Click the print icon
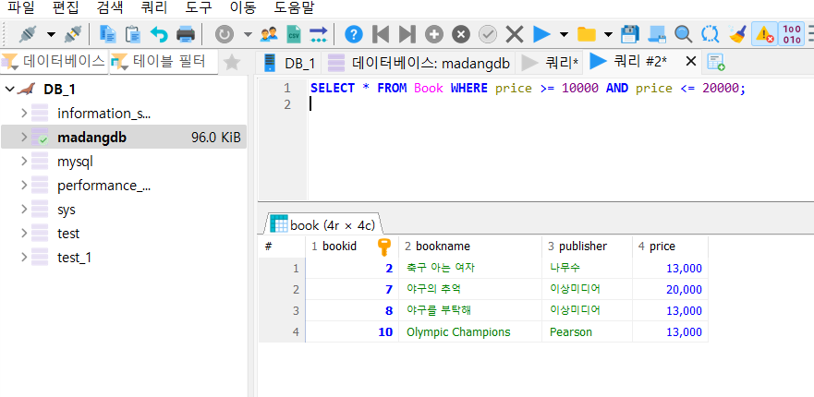This screenshot has height=397, width=814. (x=186, y=35)
